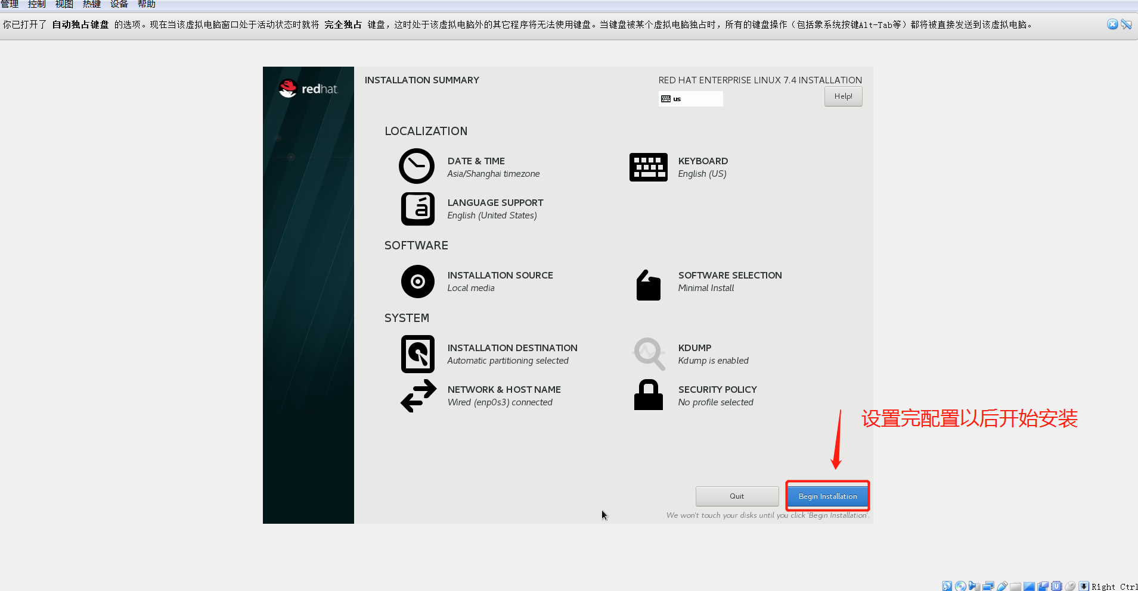Click 'No profile selected' text
Image resolution: width=1138 pixels, height=591 pixels.
click(715, 402)
